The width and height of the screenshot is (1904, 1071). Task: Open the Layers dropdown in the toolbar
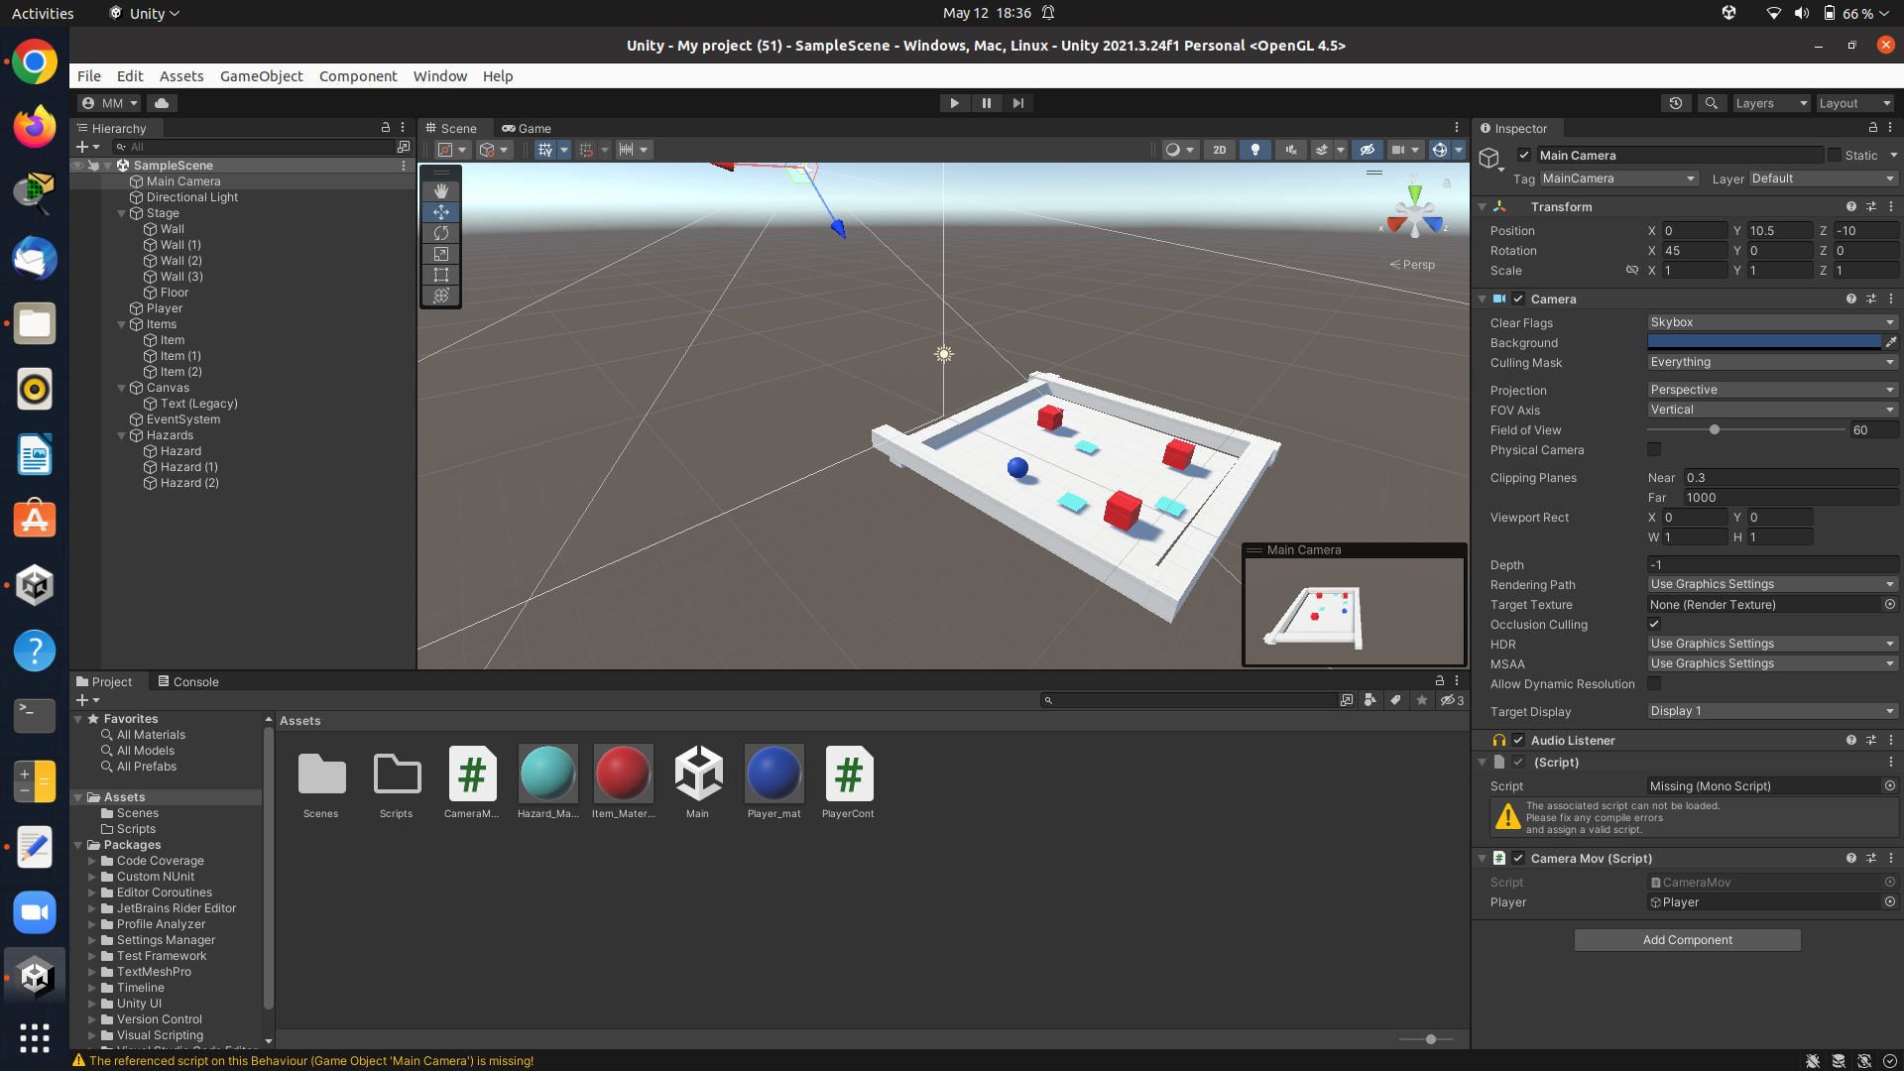(x=1771, y=103)
